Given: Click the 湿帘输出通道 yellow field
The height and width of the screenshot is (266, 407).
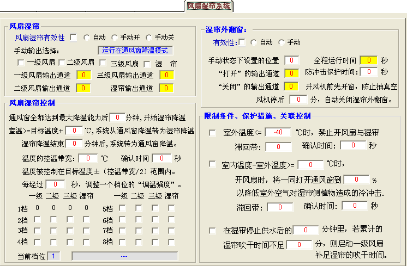Looking at the screenshot, I should pos(166,88).
